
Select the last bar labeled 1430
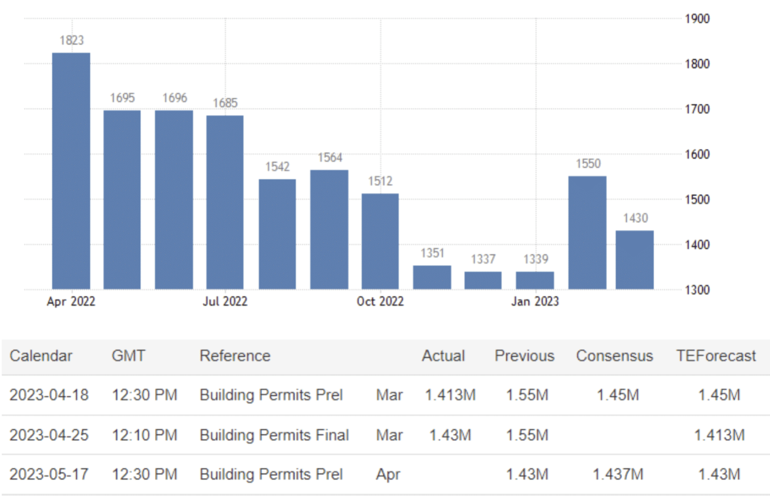pyautogui.click(x=635, y=259)
